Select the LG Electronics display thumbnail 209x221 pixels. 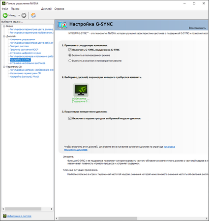(x=81, y=90)
